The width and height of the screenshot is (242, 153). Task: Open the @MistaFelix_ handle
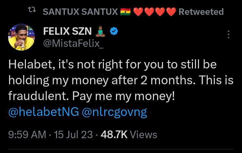[x=73, y=44]
